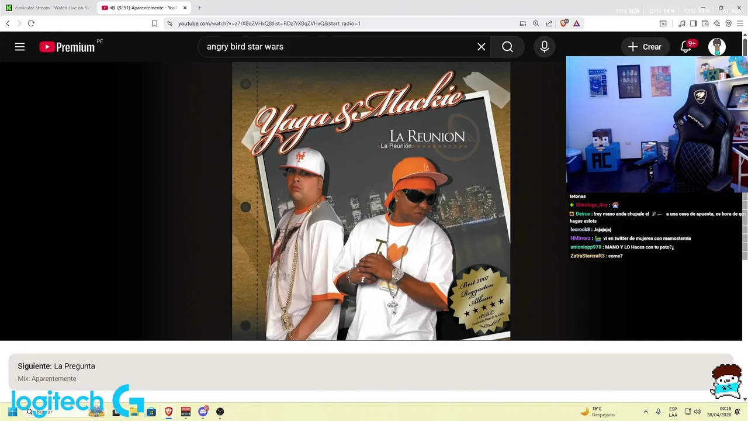Open tab search icon in toolbar

(663, 23)
